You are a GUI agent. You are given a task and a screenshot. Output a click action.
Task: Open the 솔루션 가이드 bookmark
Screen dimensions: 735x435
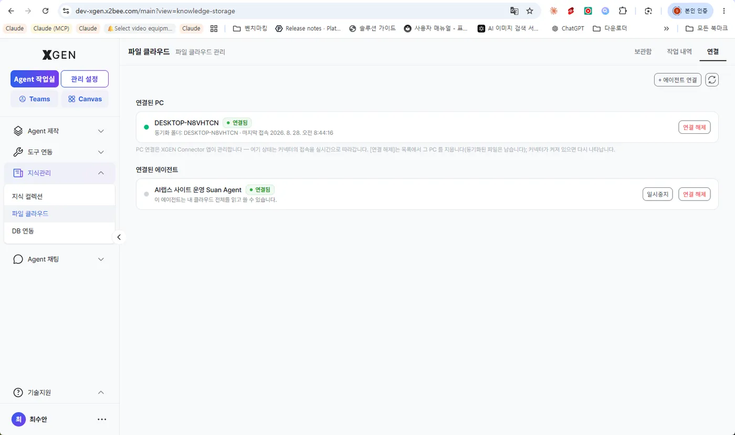tap(372, 28)
